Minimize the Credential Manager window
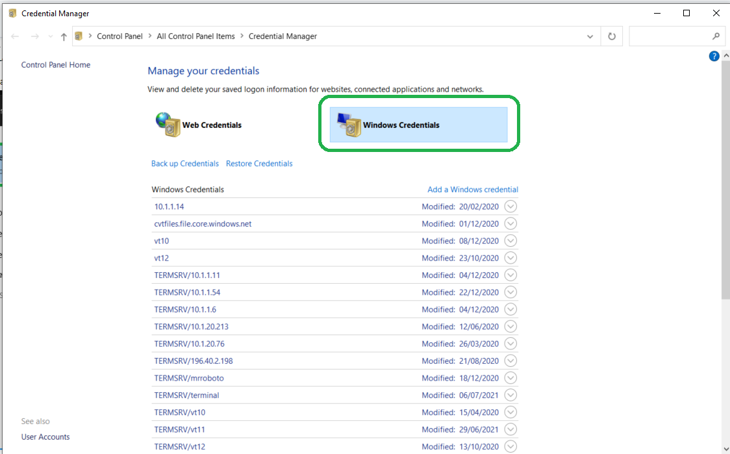730x454 pixels. coord(657,13)
